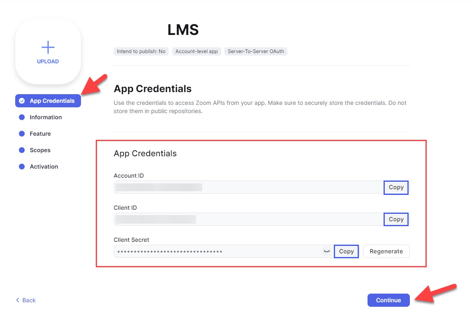Click the Continue button
Image resolution: width=474 pixels, height=315 pixels.
tap(388, 300)
